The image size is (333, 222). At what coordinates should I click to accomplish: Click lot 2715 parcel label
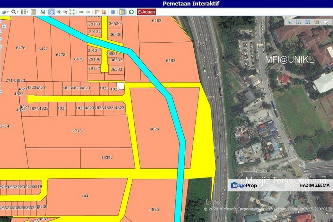(x=77, y=131)
